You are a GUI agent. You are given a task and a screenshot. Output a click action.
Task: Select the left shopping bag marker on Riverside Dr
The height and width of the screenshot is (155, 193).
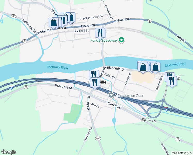[x=143, y=67]
